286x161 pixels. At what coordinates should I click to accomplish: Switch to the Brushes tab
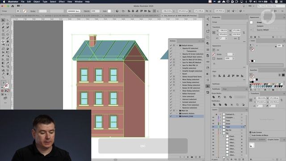(x=253, y=140)
